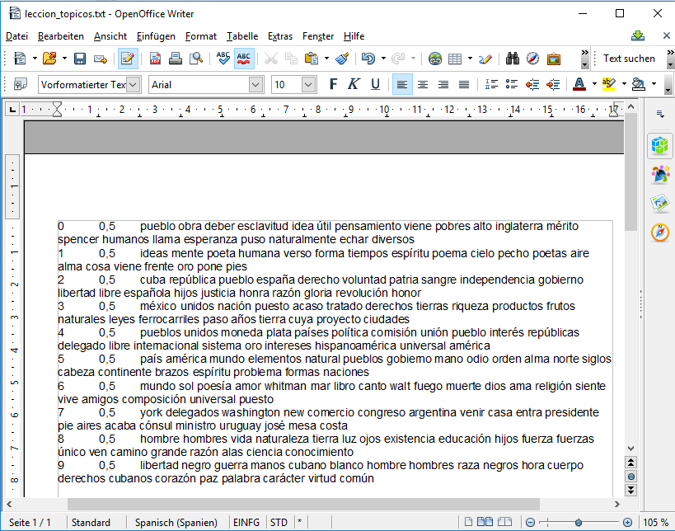
Task: Open the Find & Replace binoculars
Action: [x=513, y=59]
